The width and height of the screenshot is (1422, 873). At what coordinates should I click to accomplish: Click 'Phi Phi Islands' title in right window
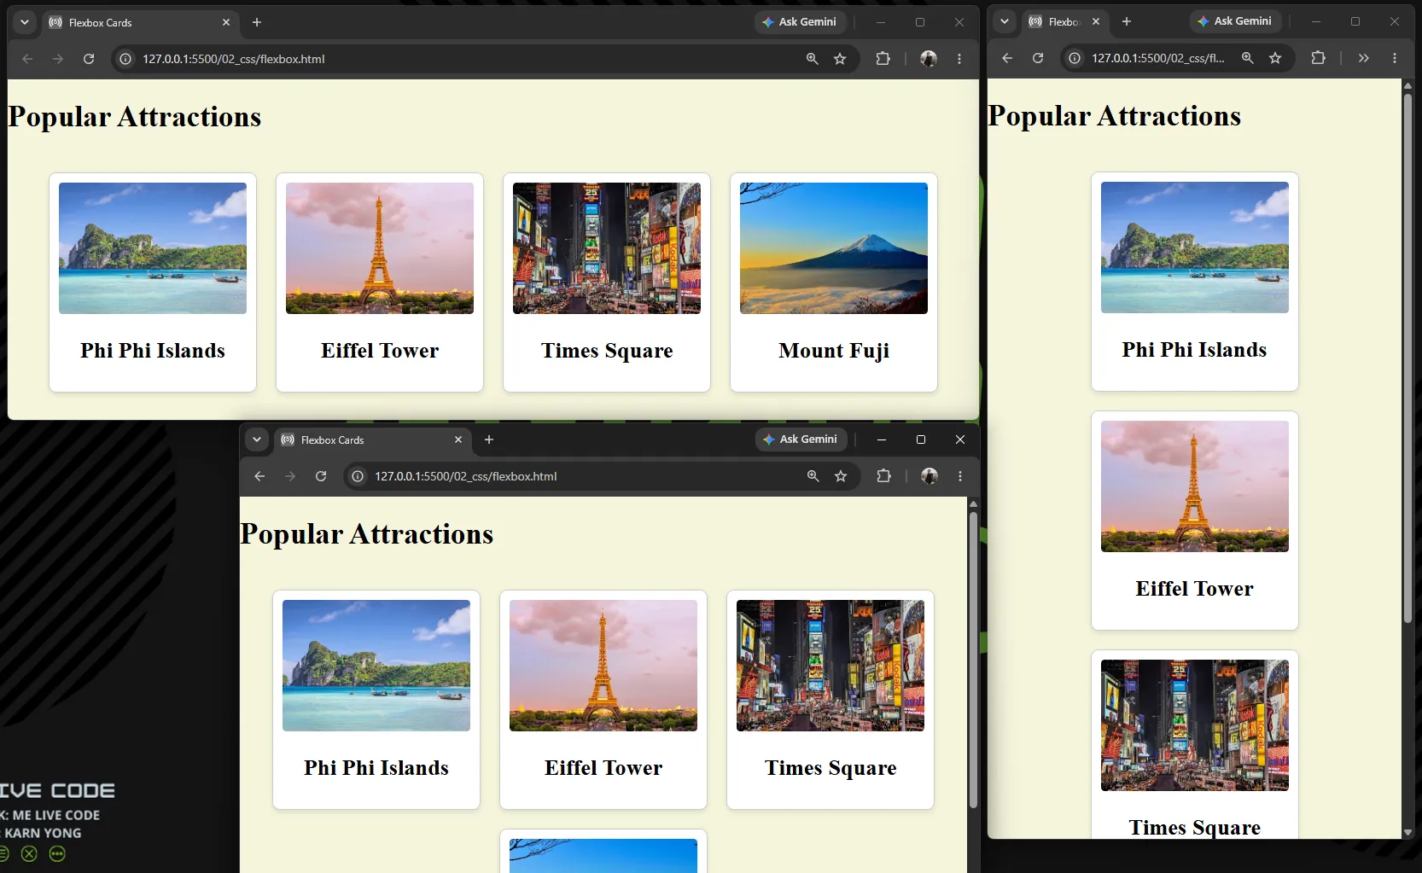(1195, 350)
